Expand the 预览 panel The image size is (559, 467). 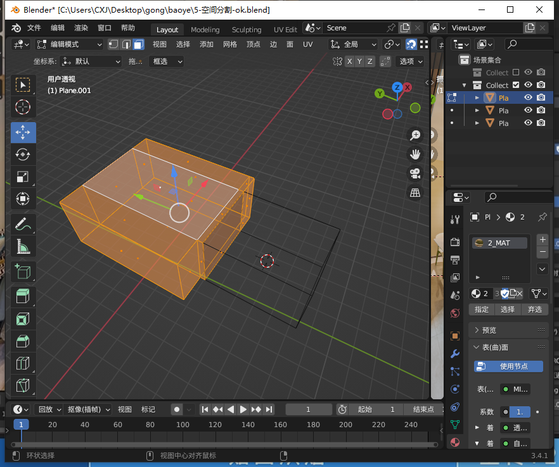489,330
